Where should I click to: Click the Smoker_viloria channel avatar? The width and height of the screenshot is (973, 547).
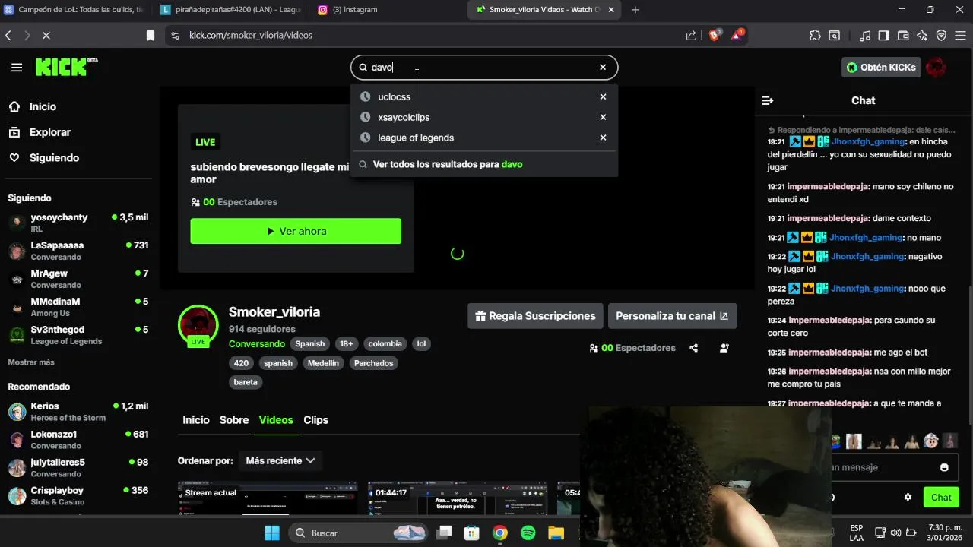(x=198, y=325)
